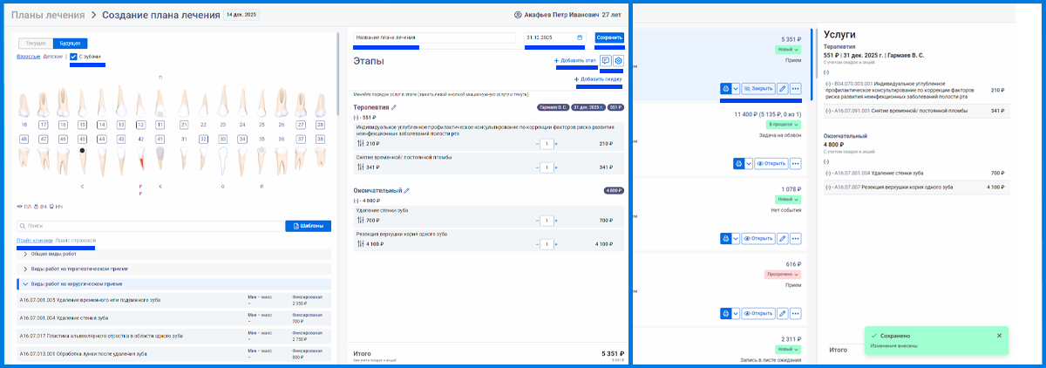Click '+ Добавить скидку' link
Screen dimensions: 1046x368
click(x=598, y=79)
